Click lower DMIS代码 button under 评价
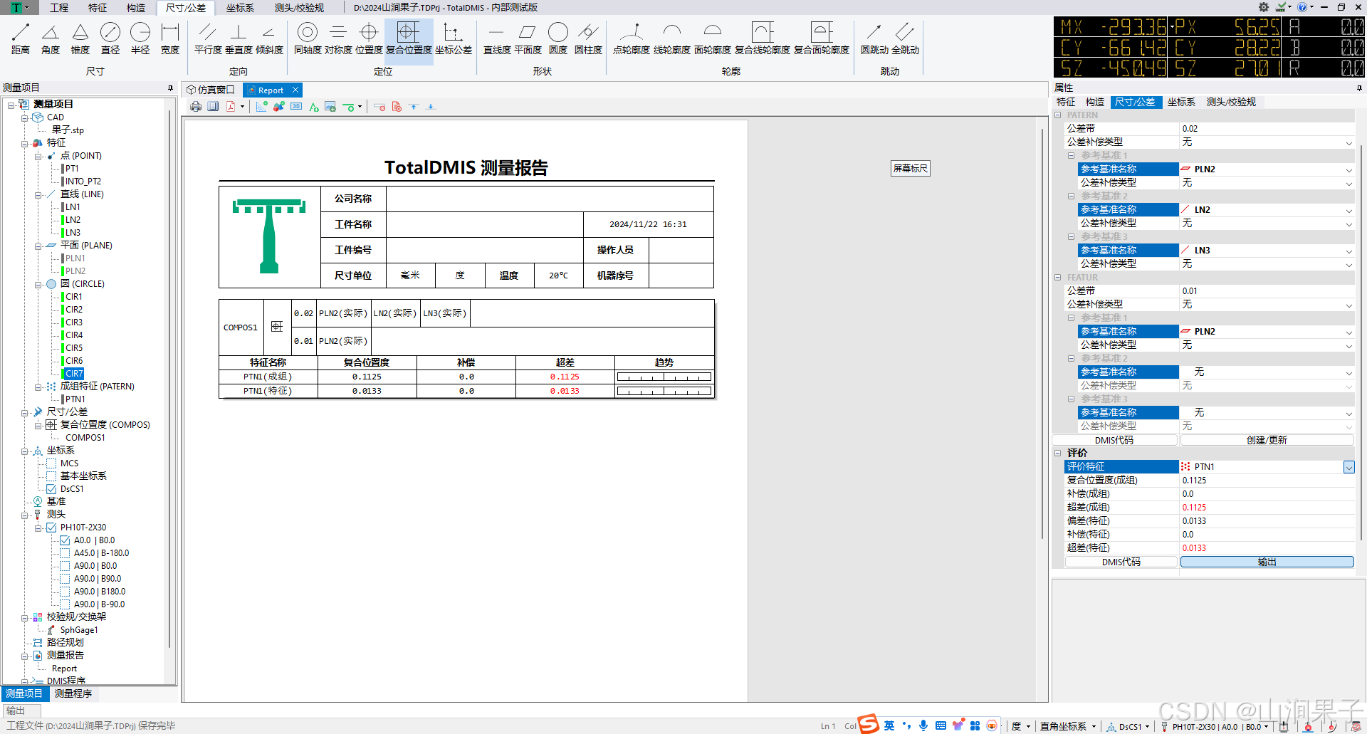The width and height of the screenshot is (1367, 734). [x=1121, y=562]
